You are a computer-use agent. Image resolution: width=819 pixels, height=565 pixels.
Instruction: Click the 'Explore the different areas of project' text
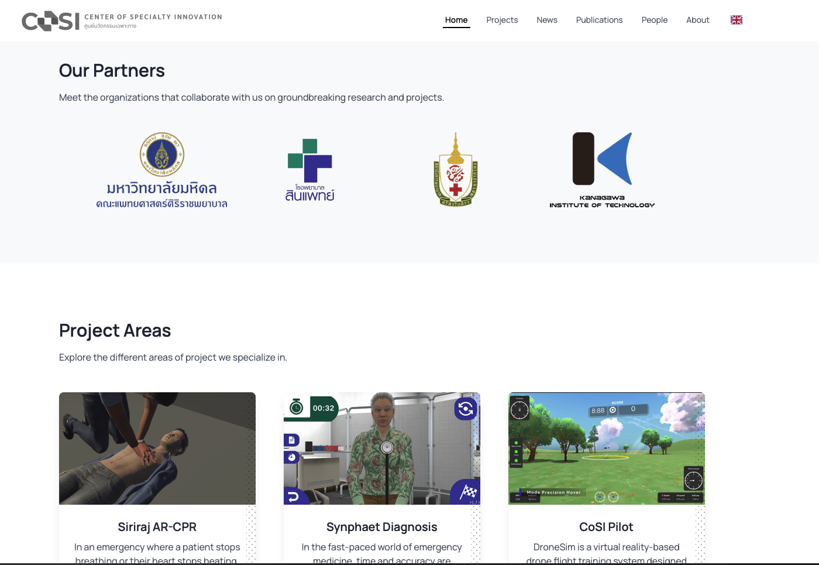coord(173,357)
